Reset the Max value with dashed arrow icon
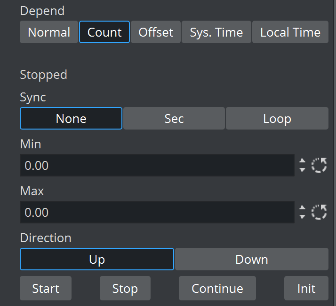Image resolution: width=336 pixels, height=306 pixels. [319, 212]
